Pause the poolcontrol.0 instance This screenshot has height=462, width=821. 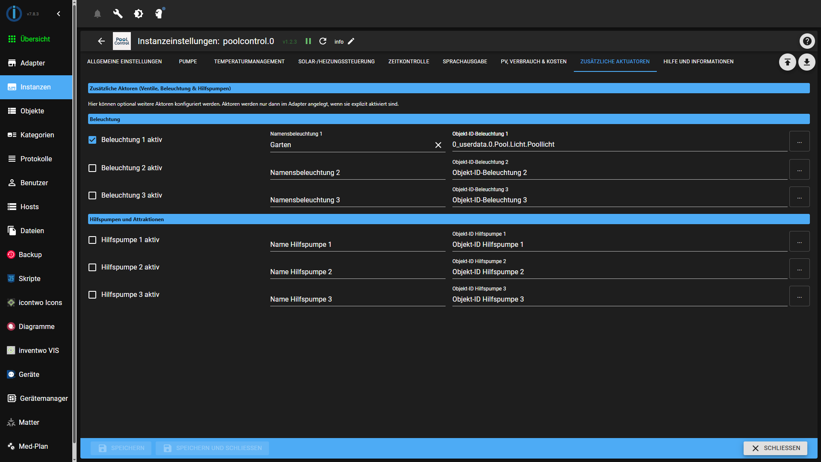[x=308, y=41]
